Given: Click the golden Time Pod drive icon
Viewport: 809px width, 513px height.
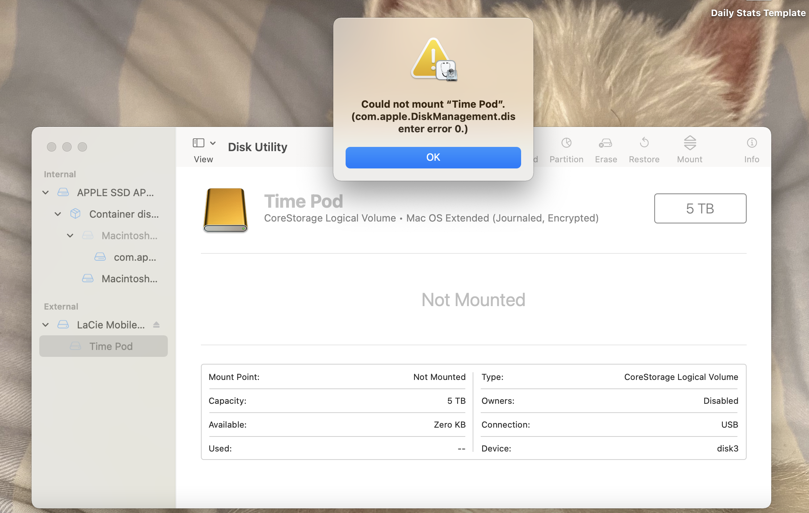Looking at the screenshot, I should (x=225, y=210).
